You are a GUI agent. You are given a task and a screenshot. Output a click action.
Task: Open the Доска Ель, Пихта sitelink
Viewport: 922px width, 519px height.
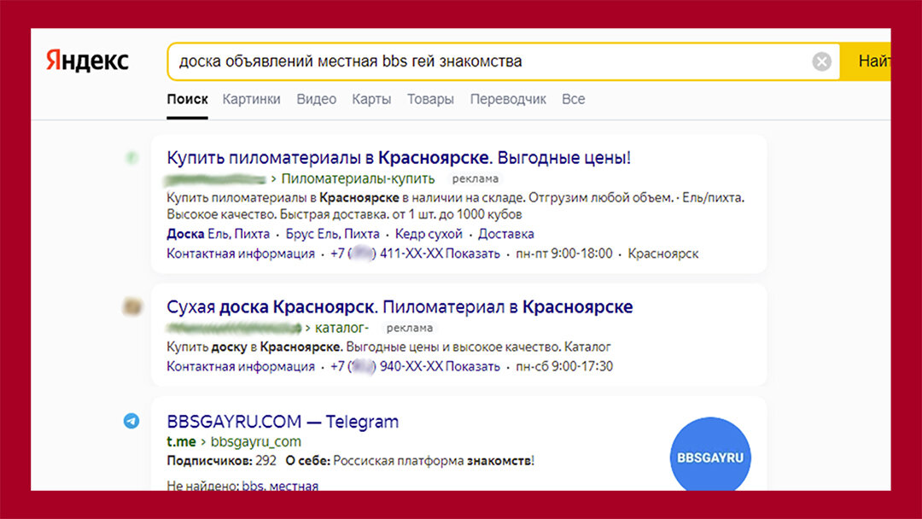pos(219,234)
